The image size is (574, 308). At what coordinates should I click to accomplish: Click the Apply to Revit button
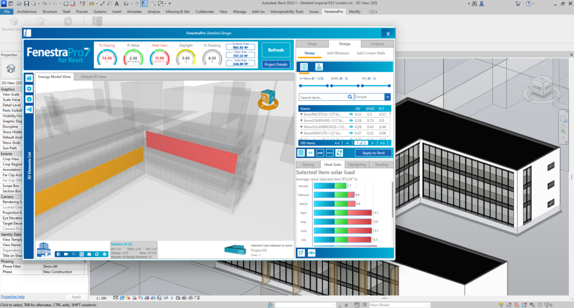pyautogui.click(x=373, y=153)
